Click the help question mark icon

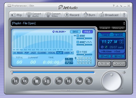coord(113,6)
